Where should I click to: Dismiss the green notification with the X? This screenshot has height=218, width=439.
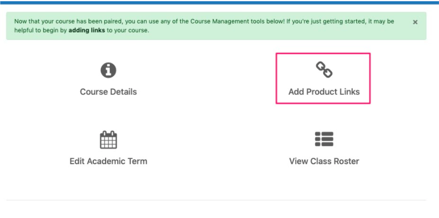point(415,22)
